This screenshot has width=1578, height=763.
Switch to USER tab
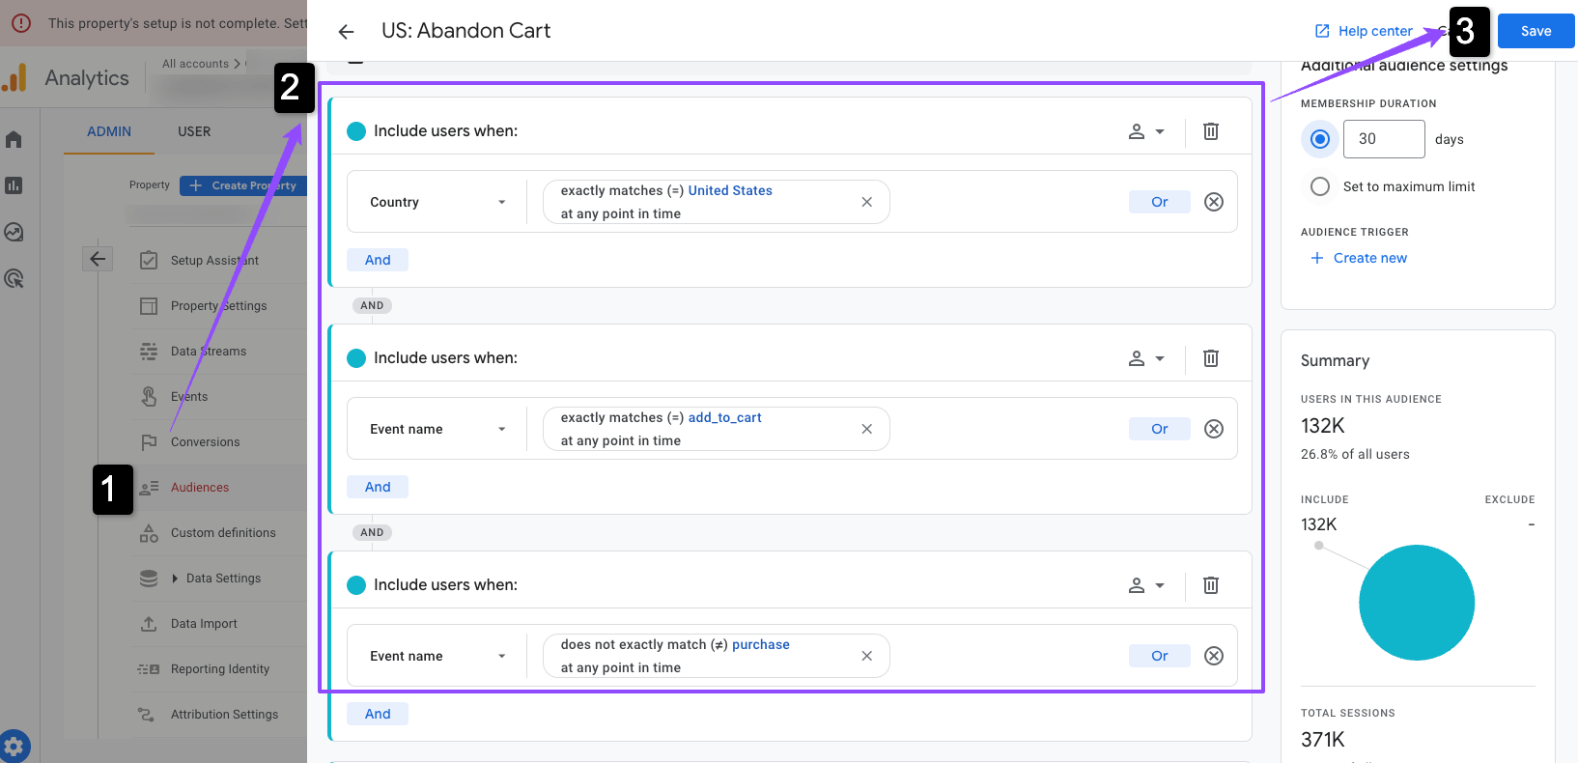[194, 131]
